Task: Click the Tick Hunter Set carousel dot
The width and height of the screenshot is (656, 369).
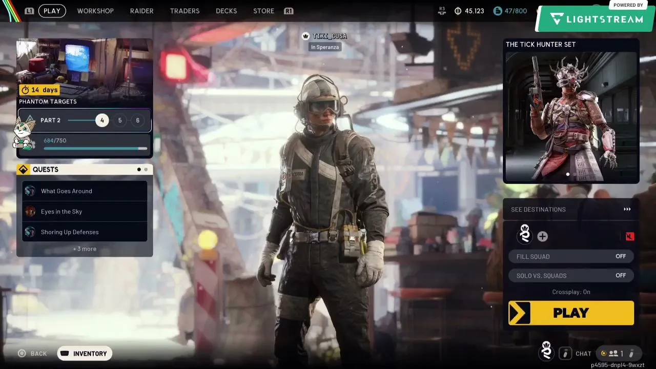Action: tap(567, 174)
